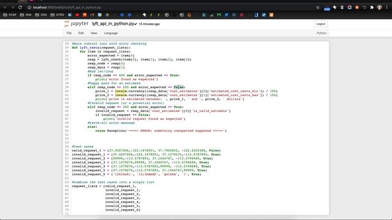This screenshot has width=392, height=220.
Task: Open the Google Drive bookmark icon
Action: pyautogui.click(x=107, y=15)
